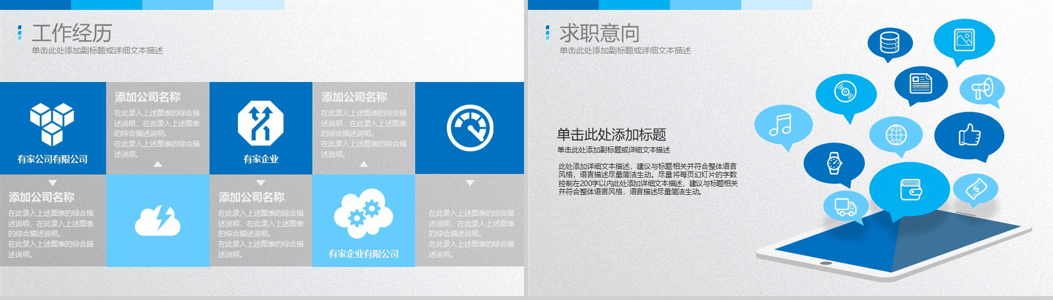Click the 单击此处添加标题 heading text
Screen dimensions: 1053x300
(x=611, y=135)
